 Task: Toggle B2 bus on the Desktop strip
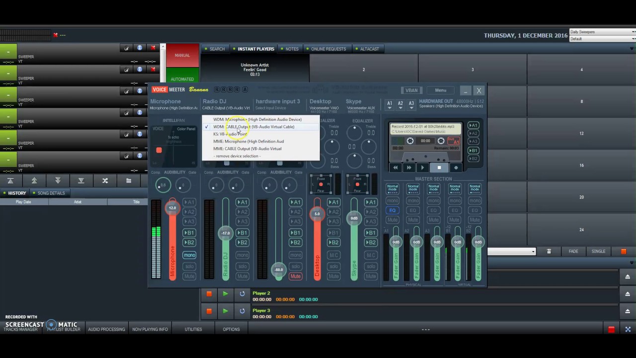coord(333,243)
